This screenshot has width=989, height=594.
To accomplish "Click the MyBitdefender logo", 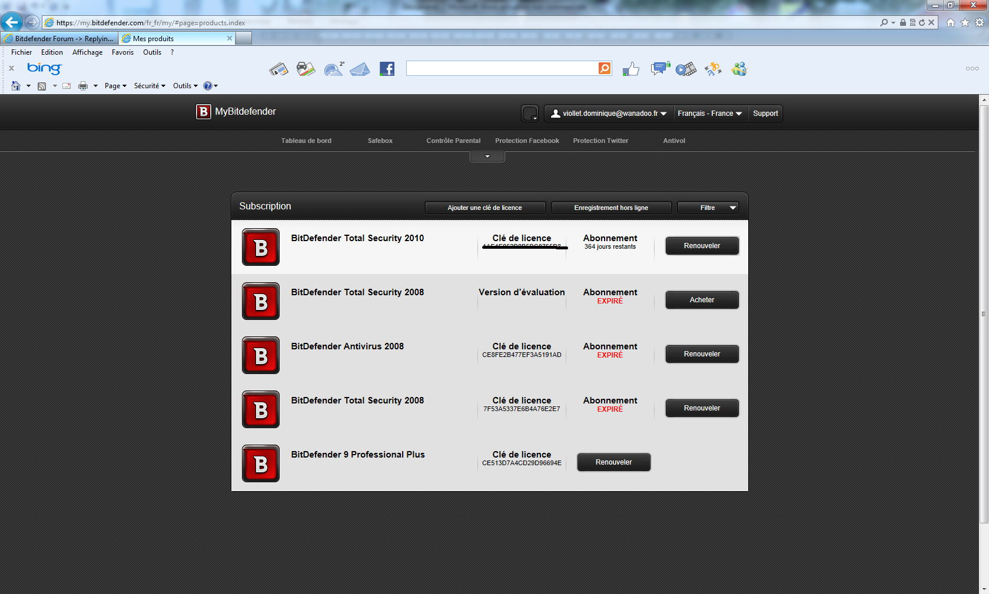I will (236, 112).
